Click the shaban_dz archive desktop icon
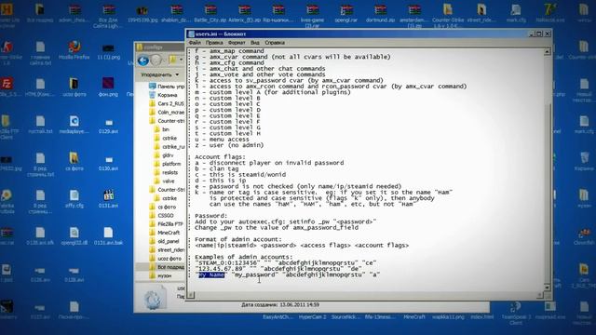This screenshot has height=335, width=596. (176, 14)
